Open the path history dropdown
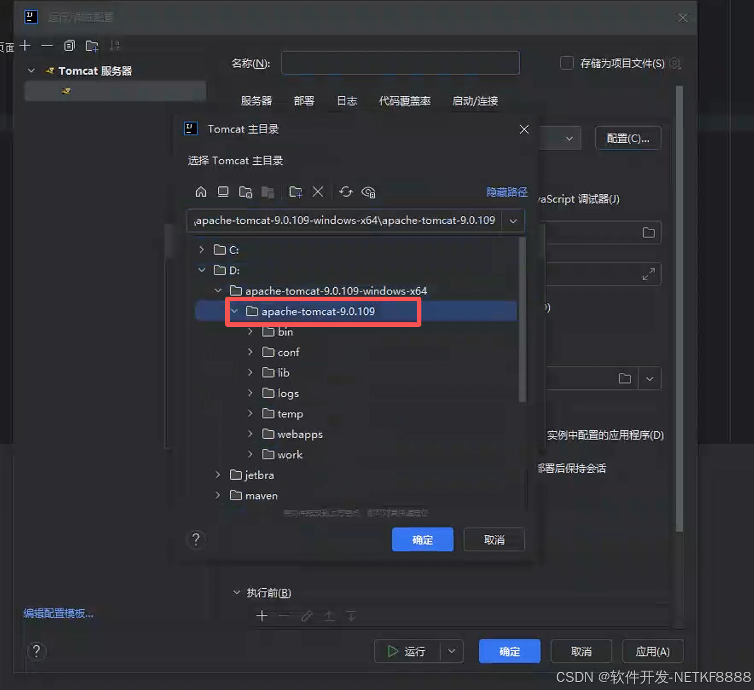The image size is (754, 690). [513, 221]
